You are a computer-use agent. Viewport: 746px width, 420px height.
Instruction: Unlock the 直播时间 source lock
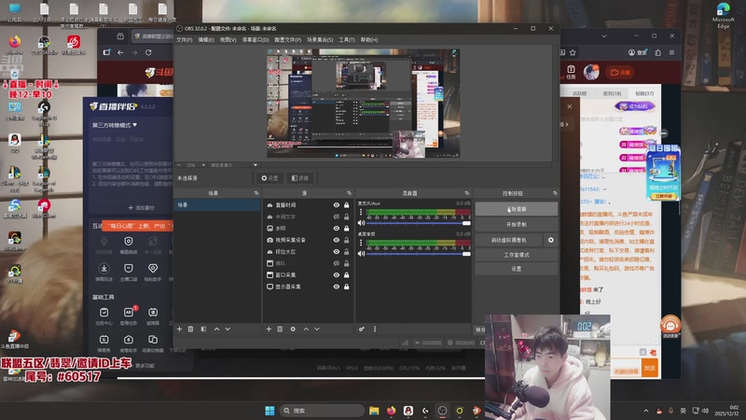click(x=346, y=205)
